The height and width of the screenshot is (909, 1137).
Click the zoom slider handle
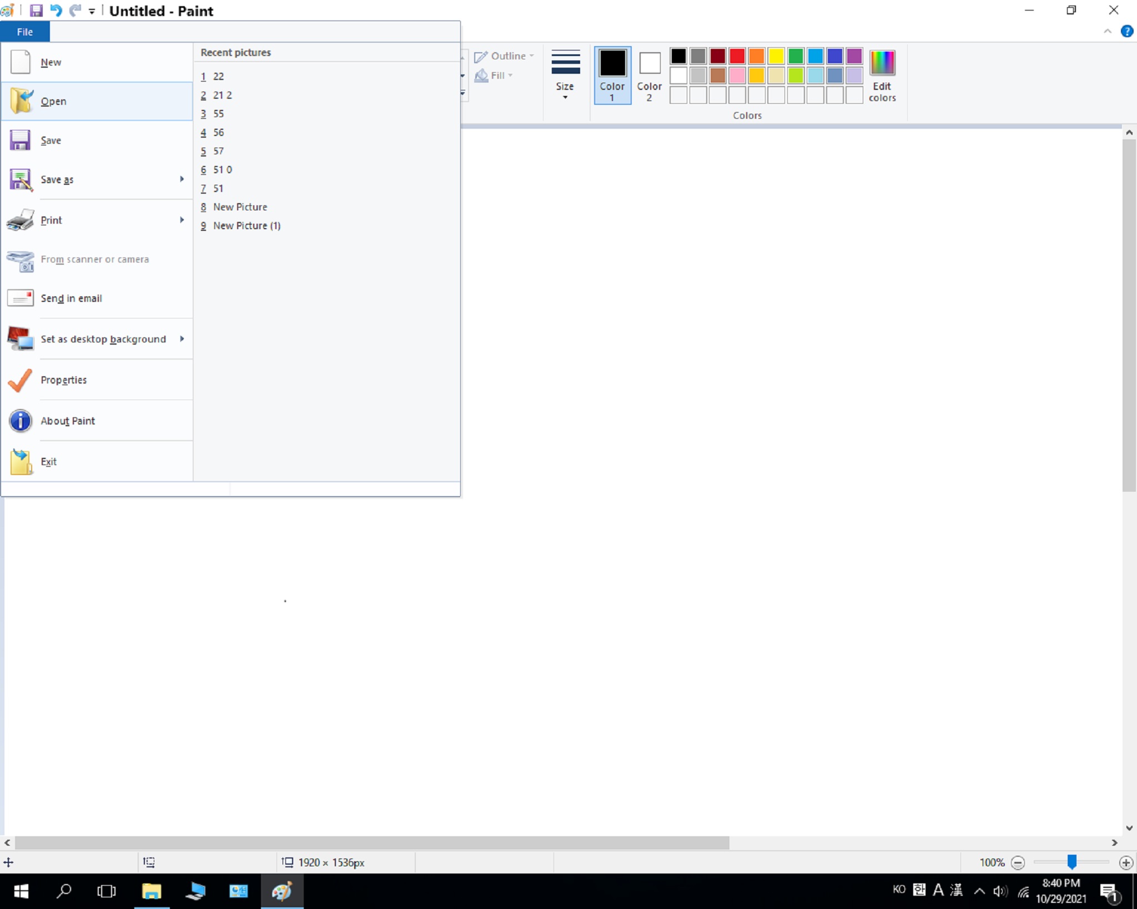[1072, 862]
